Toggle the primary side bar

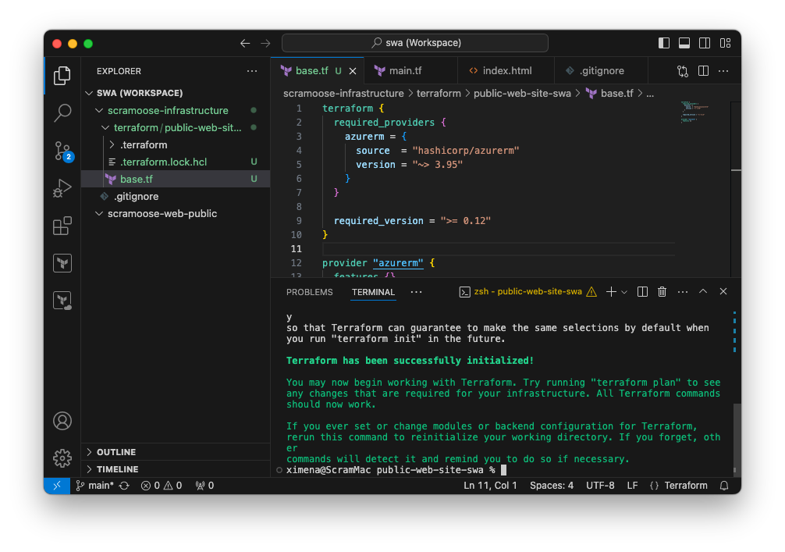pos(664,43)
